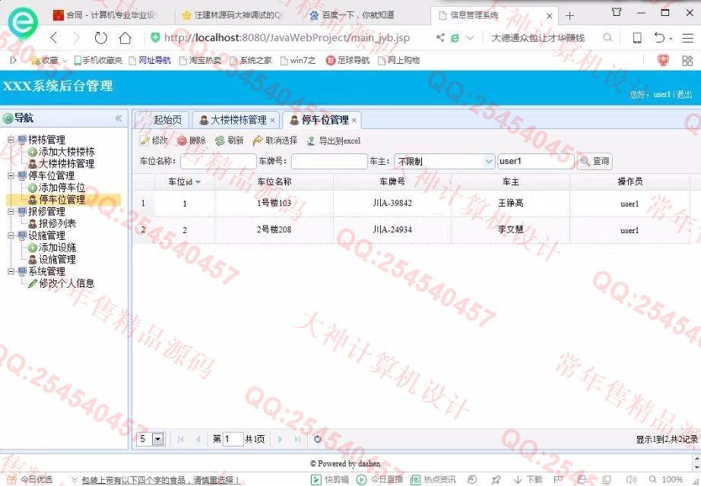Collapse the 楼栋管理 tree node
The width and height of the screenshot is (701, 486).
pos(11,140)
